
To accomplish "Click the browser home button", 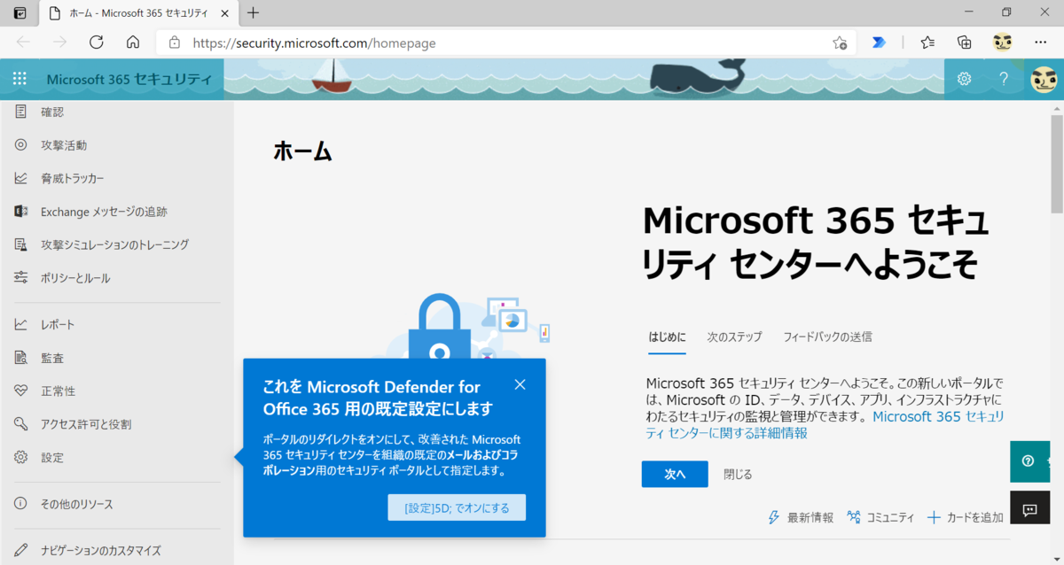I will tap(133, 42).
